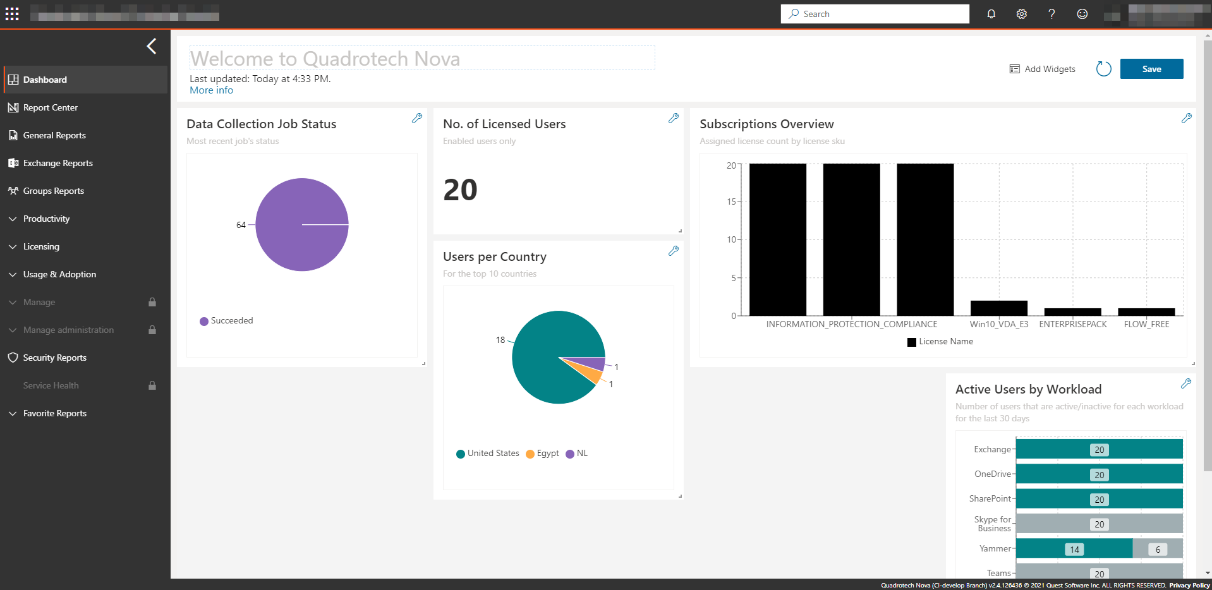Toggle the License Name legend item

tap(940, 342)
